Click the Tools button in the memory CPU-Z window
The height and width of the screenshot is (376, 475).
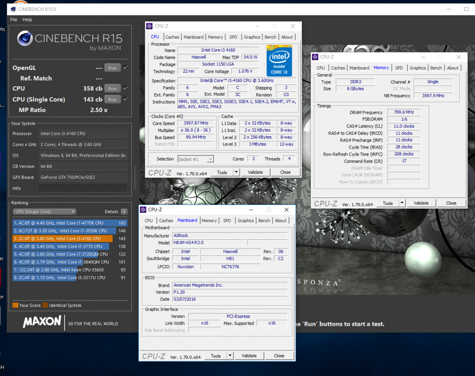(388, 203)
